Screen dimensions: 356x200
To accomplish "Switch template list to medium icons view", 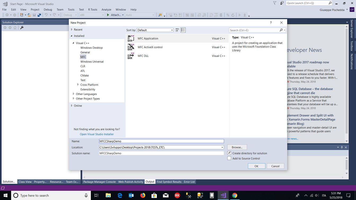I will click(x=183, y=30).
